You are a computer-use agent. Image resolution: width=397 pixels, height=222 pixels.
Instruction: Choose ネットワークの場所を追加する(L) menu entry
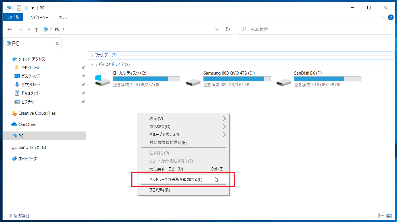[183, 180]
